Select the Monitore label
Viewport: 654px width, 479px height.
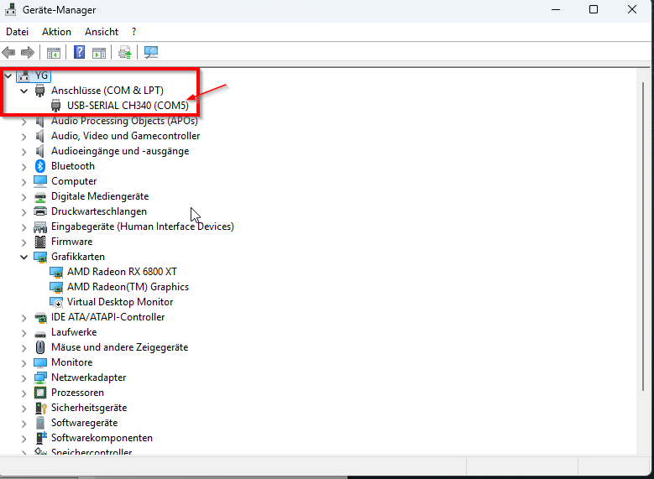[x=71, y=362]
